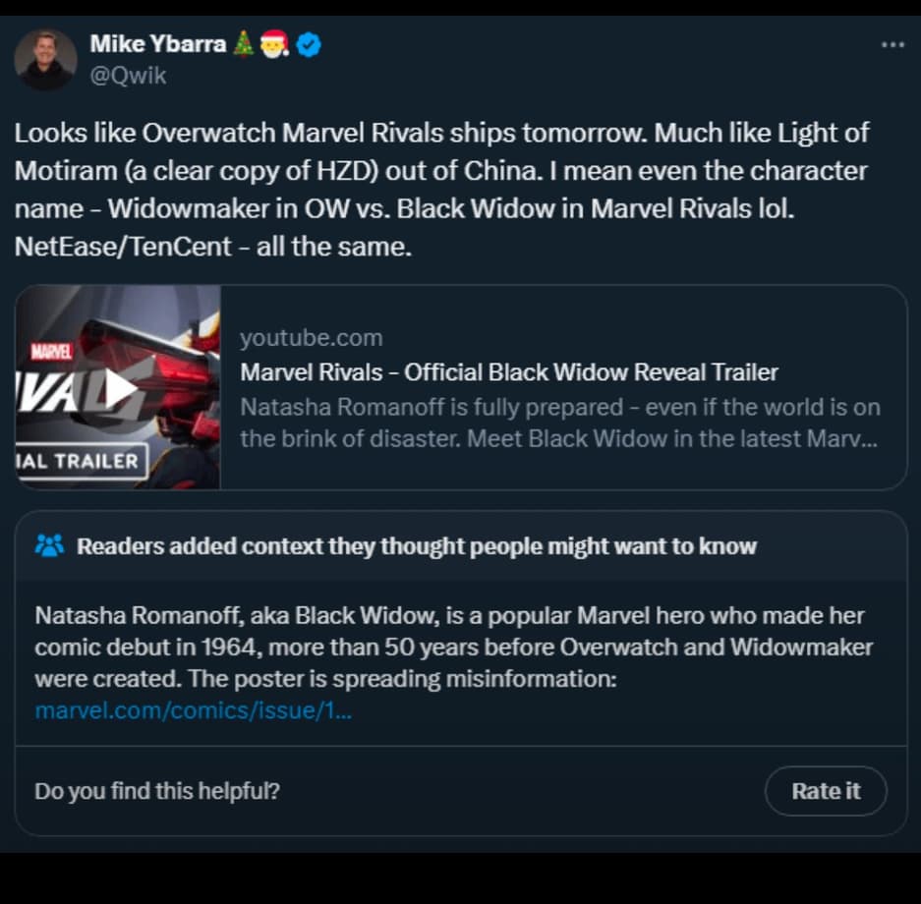Click the 'Readers added context' note header

tap(417, 546)
